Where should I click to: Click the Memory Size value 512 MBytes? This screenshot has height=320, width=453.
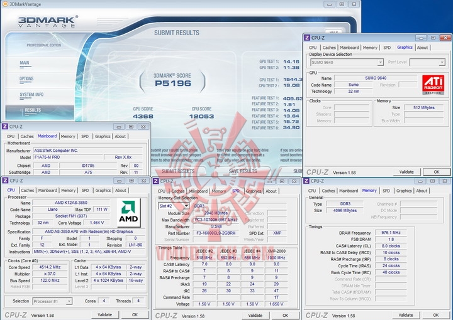tap(424, 107)
